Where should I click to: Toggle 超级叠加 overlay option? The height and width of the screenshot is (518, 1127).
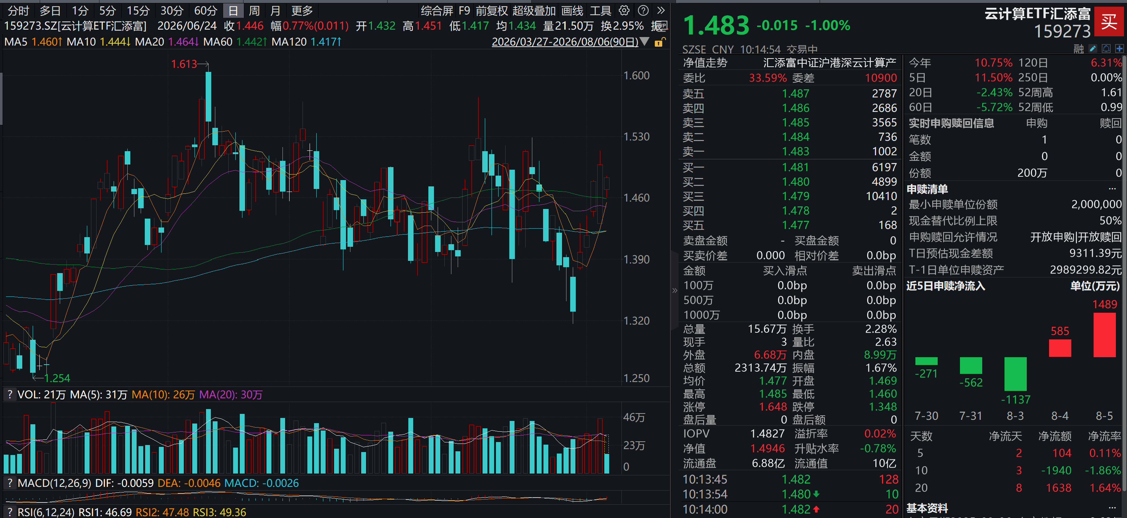(534, 10)
